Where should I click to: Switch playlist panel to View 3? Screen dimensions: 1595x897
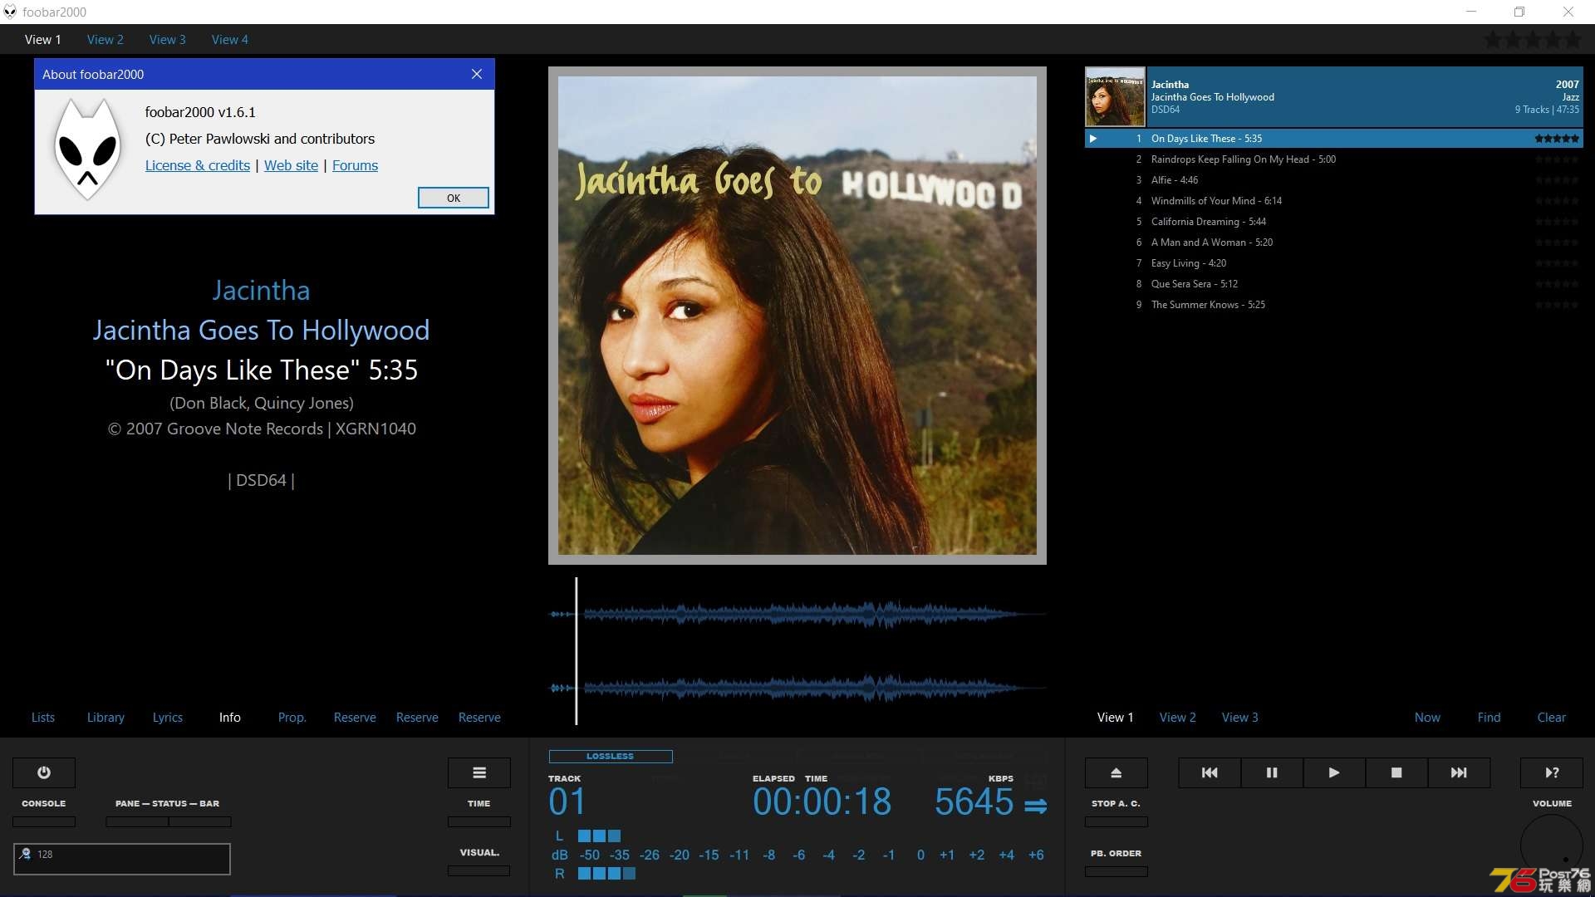coord(1240,717)
